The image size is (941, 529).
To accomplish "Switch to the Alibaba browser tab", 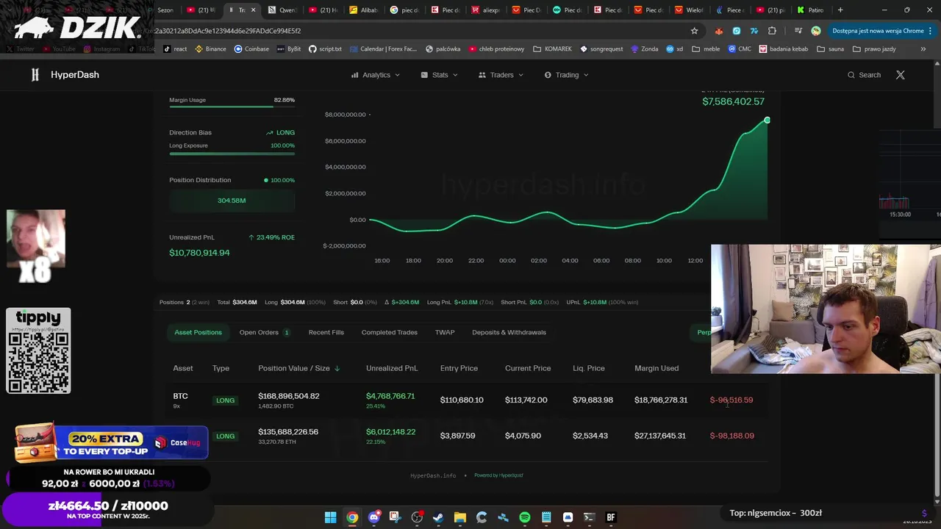I will coord(365,10).
